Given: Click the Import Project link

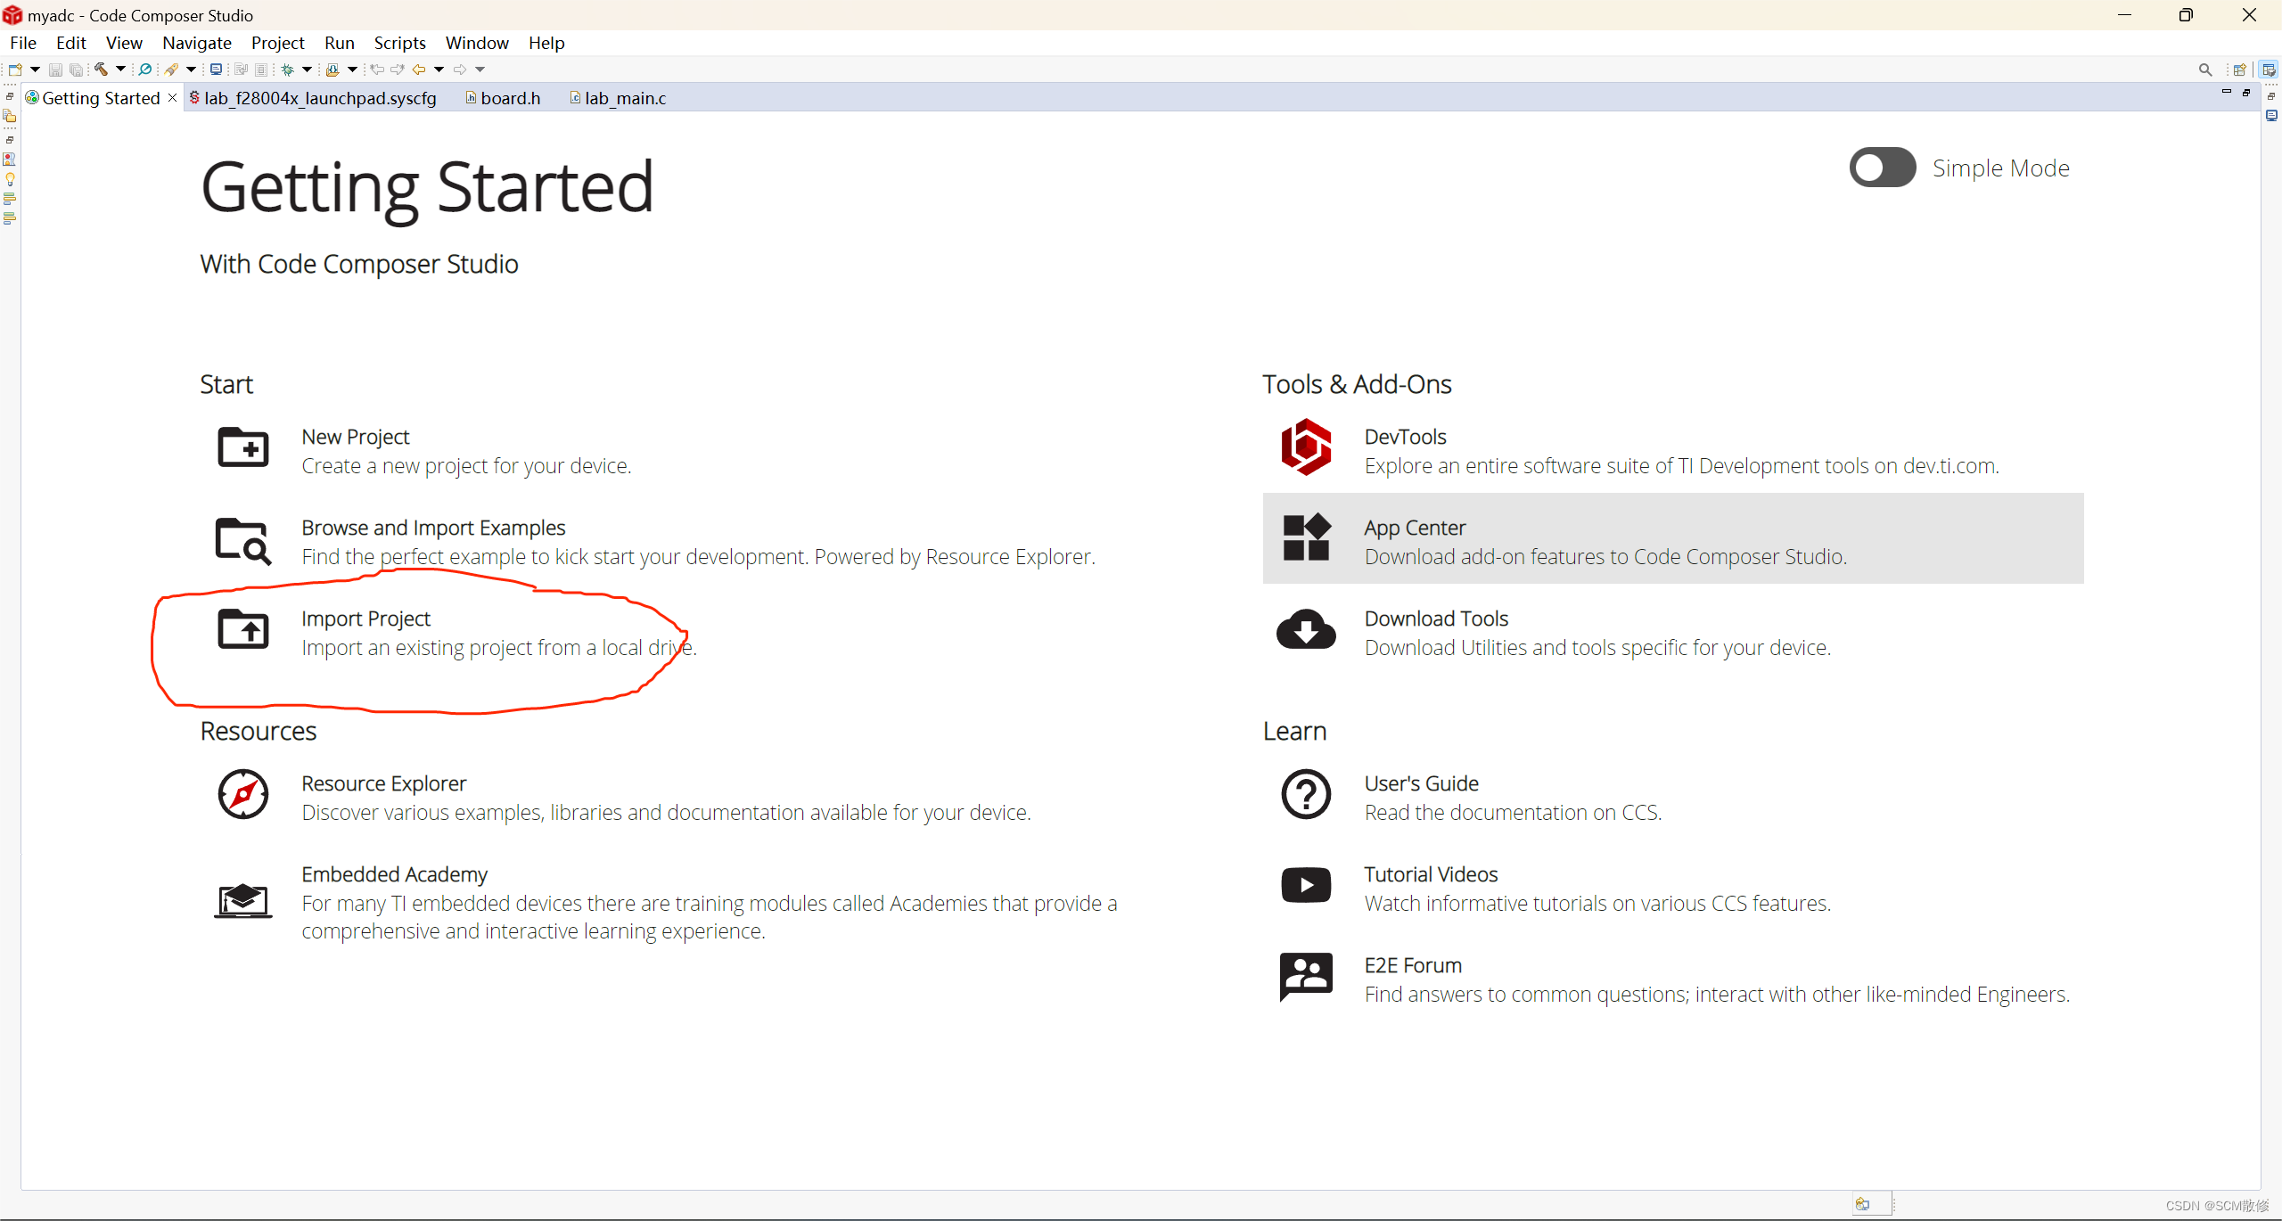Looking at the screenshot, I should 365,619.
